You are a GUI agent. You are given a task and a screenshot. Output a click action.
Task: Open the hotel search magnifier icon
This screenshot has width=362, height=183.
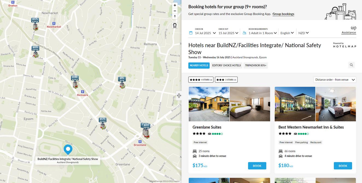coord(351,65)
